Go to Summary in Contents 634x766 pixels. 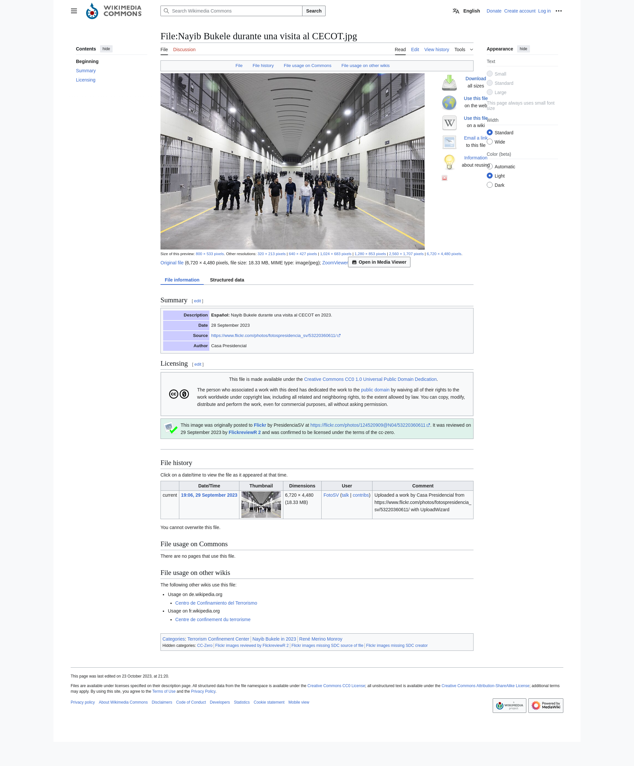pyautogui.click(x=86, y=71)
